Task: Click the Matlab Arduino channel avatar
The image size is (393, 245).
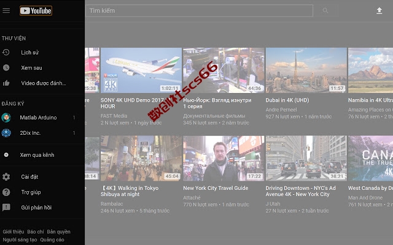Action: coord(6,118)
